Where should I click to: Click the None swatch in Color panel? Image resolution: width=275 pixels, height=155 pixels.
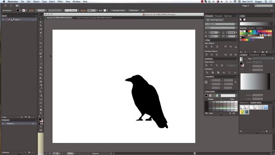tap(241, 19)
